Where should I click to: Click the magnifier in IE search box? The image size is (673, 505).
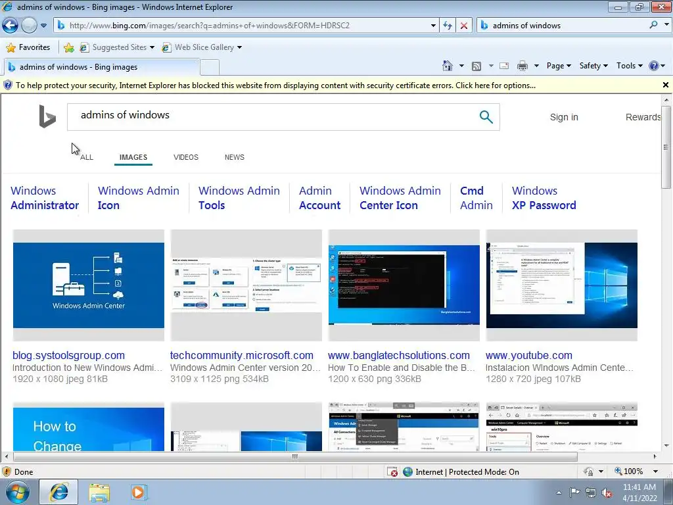pyautogui.click(x=653, y=25)
